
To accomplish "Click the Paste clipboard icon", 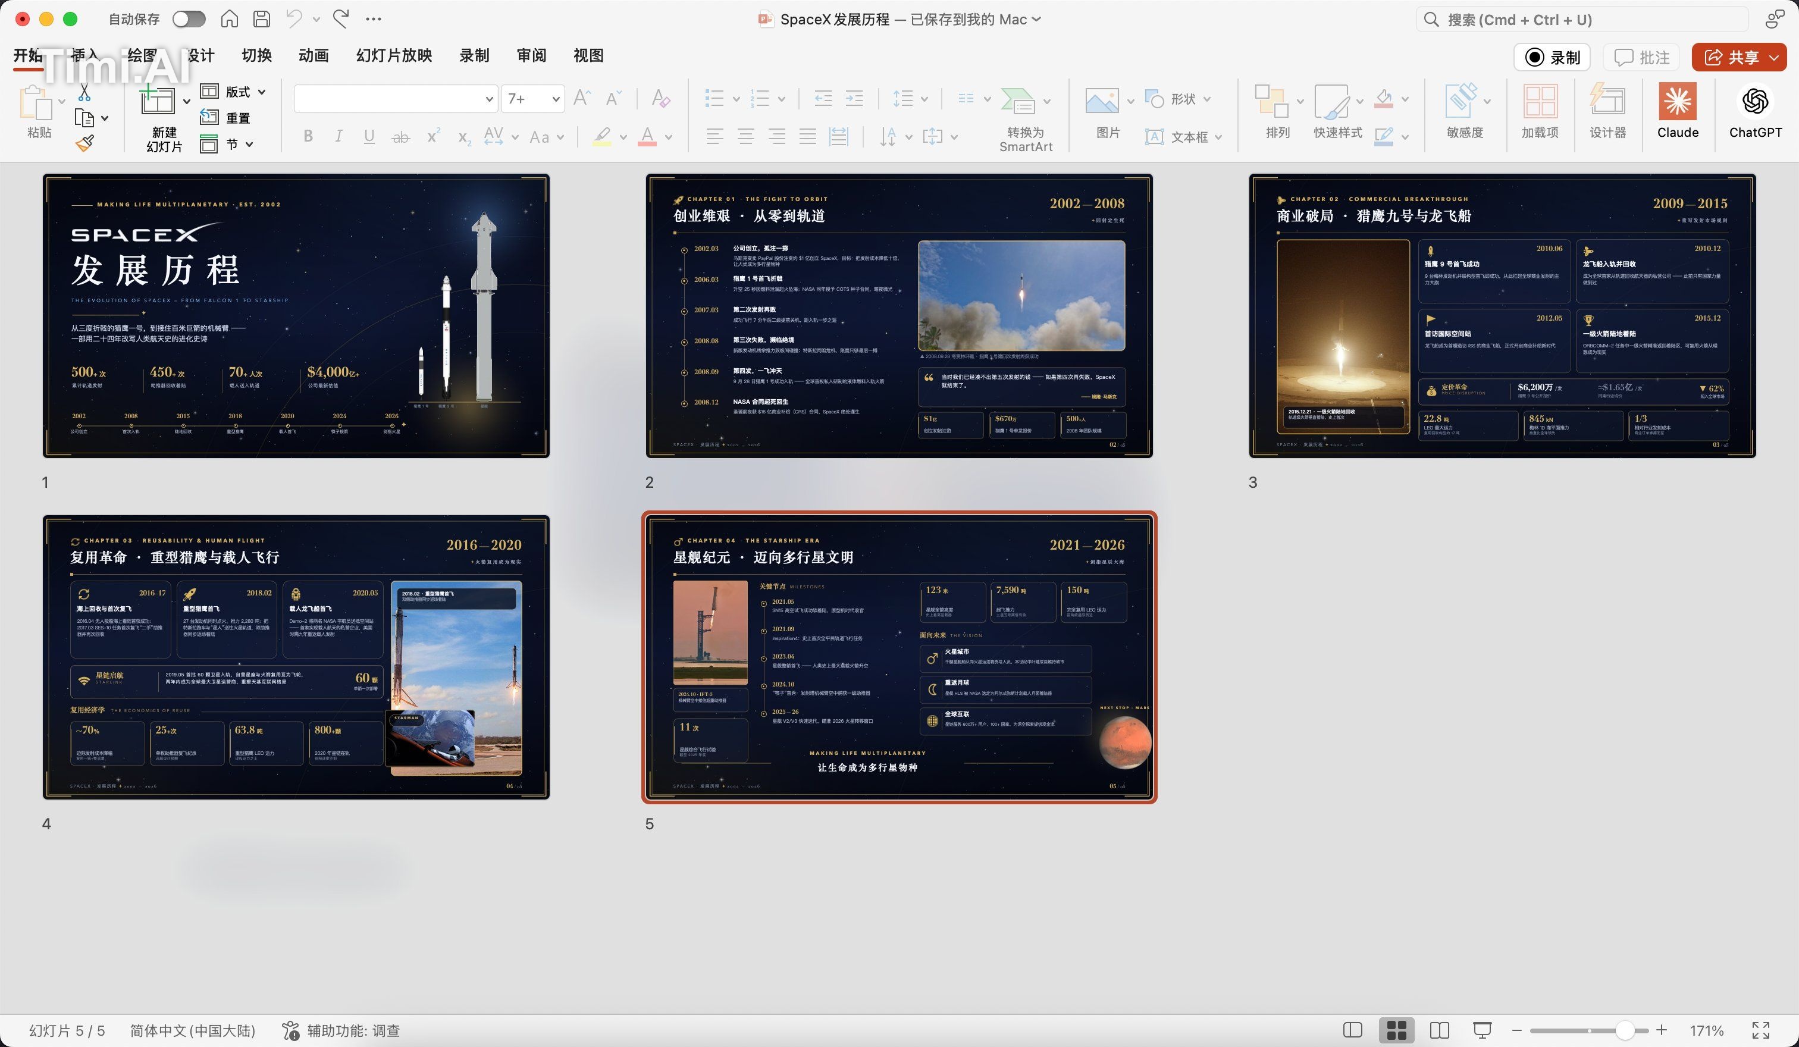I will point(36,103).
